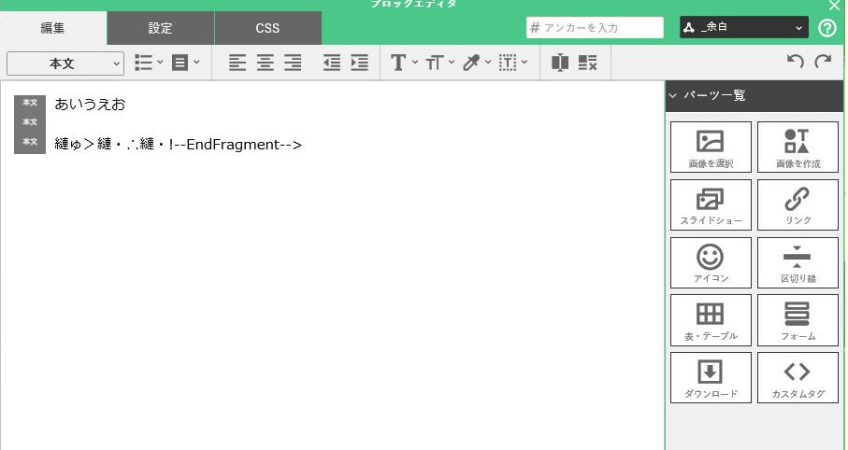Increase indent
The image size is (848, 450).
pyautogui.click(x=360, y=63)
